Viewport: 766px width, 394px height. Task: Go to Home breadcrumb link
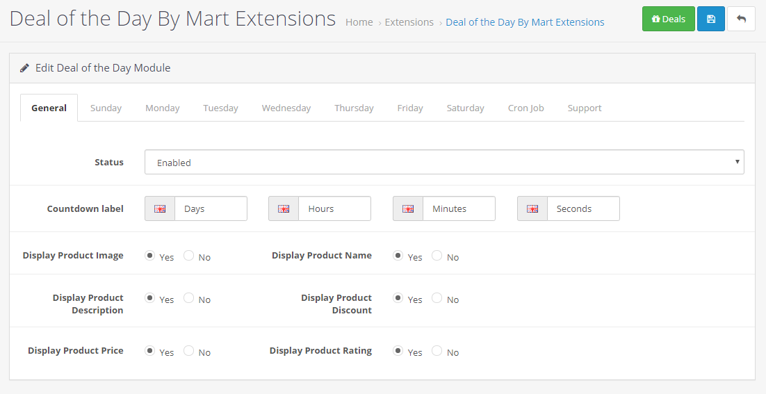point(359,22)
